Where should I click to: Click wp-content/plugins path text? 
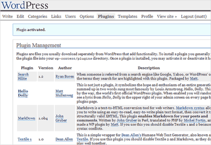[73, 59]
